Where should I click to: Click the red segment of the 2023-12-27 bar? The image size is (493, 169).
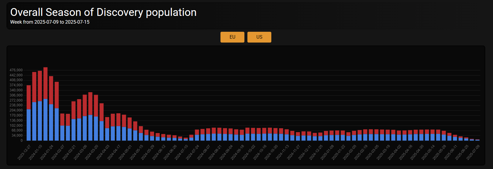pyautogui.click(x=29, y=97)
